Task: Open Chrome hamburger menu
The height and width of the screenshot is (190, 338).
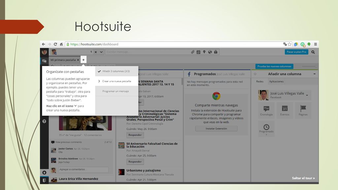Action: coord(315,44)
